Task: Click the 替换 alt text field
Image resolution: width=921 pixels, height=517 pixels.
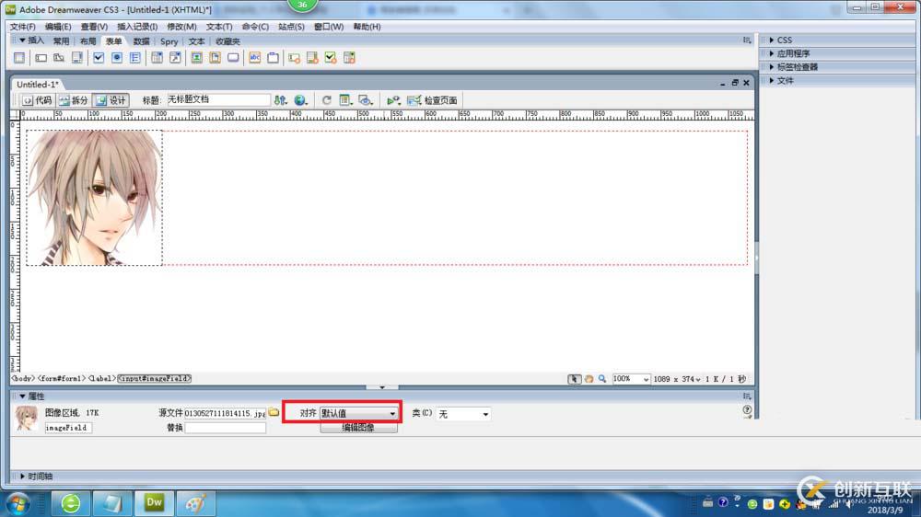Action: (225, 428)
